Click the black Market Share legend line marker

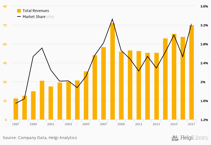pyautogui.click(x=19, y=17)
